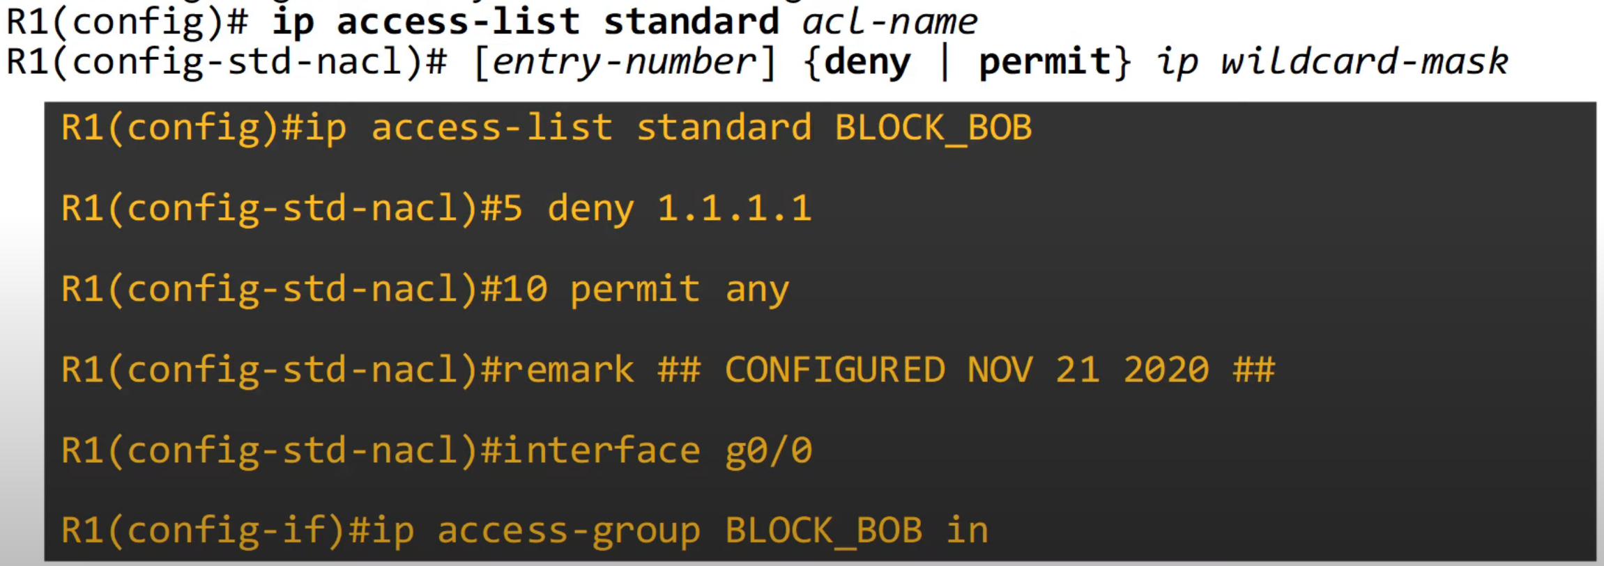Select the remark command keyword
Screen dimensions: 1604x566
coord(569,370)
